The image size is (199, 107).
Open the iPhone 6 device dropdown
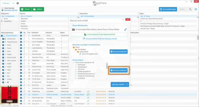(x=8, y=3)
